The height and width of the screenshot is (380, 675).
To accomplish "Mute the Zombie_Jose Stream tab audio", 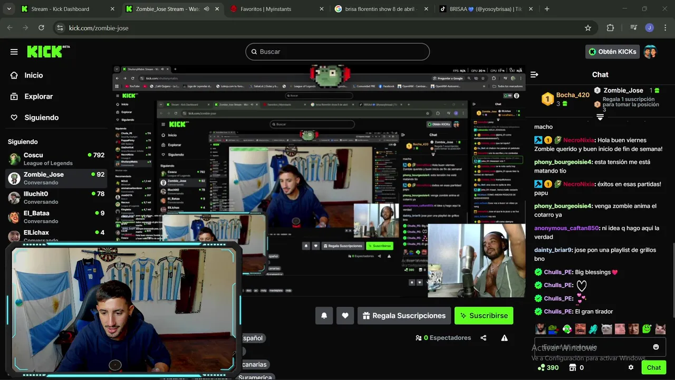I will pyautogui.click(x=206, y=9).
